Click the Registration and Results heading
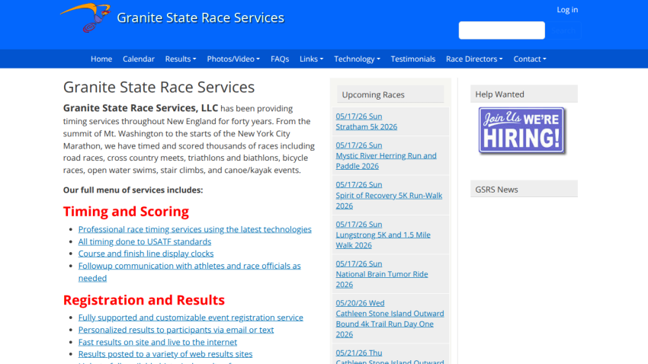The width and height of the screenshot is (648, 364). [144, 300]
